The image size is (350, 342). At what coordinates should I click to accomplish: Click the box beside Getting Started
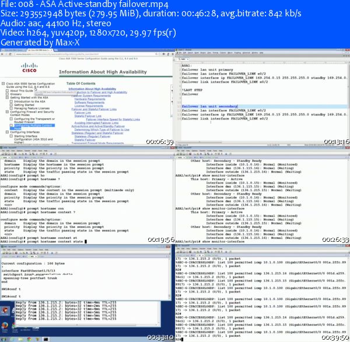tap(11, 105)
